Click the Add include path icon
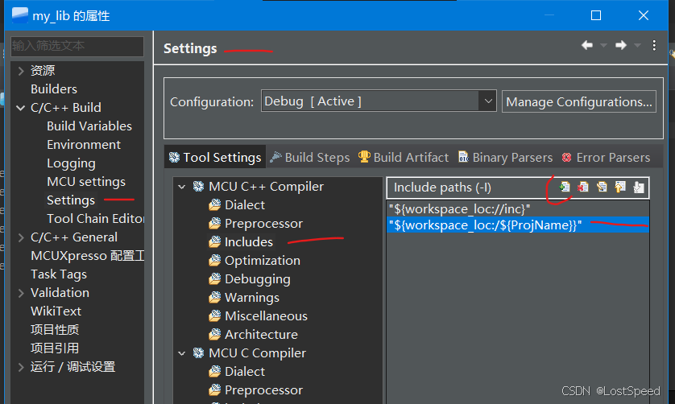Image resolution: width=675 pixels, height=404 pixels. tap(565, 188)
